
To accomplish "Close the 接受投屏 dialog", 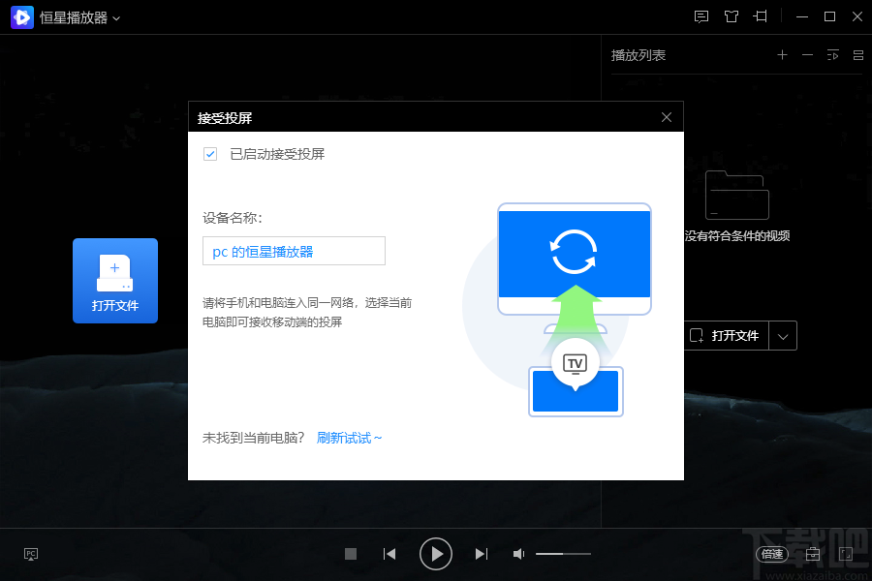I will pyautogui.click(x=667, y=117).
